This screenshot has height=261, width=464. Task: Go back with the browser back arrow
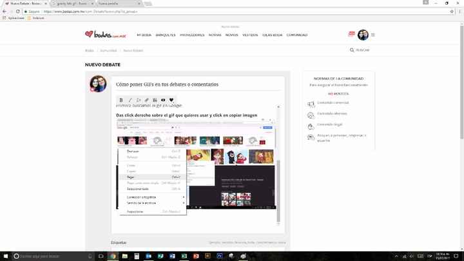coord(5,12)
